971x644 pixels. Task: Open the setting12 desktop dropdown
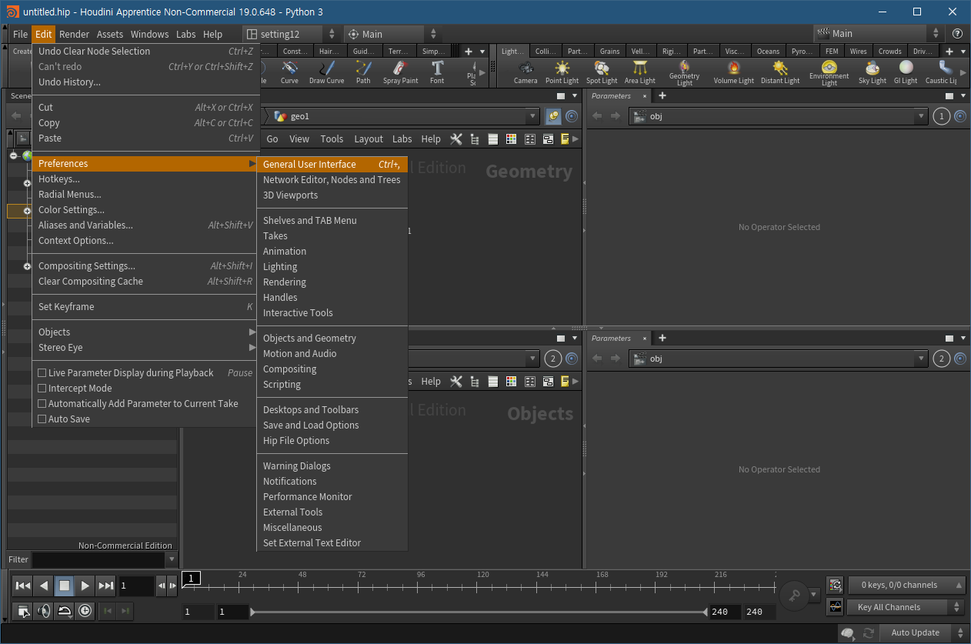tap(290, 34)
